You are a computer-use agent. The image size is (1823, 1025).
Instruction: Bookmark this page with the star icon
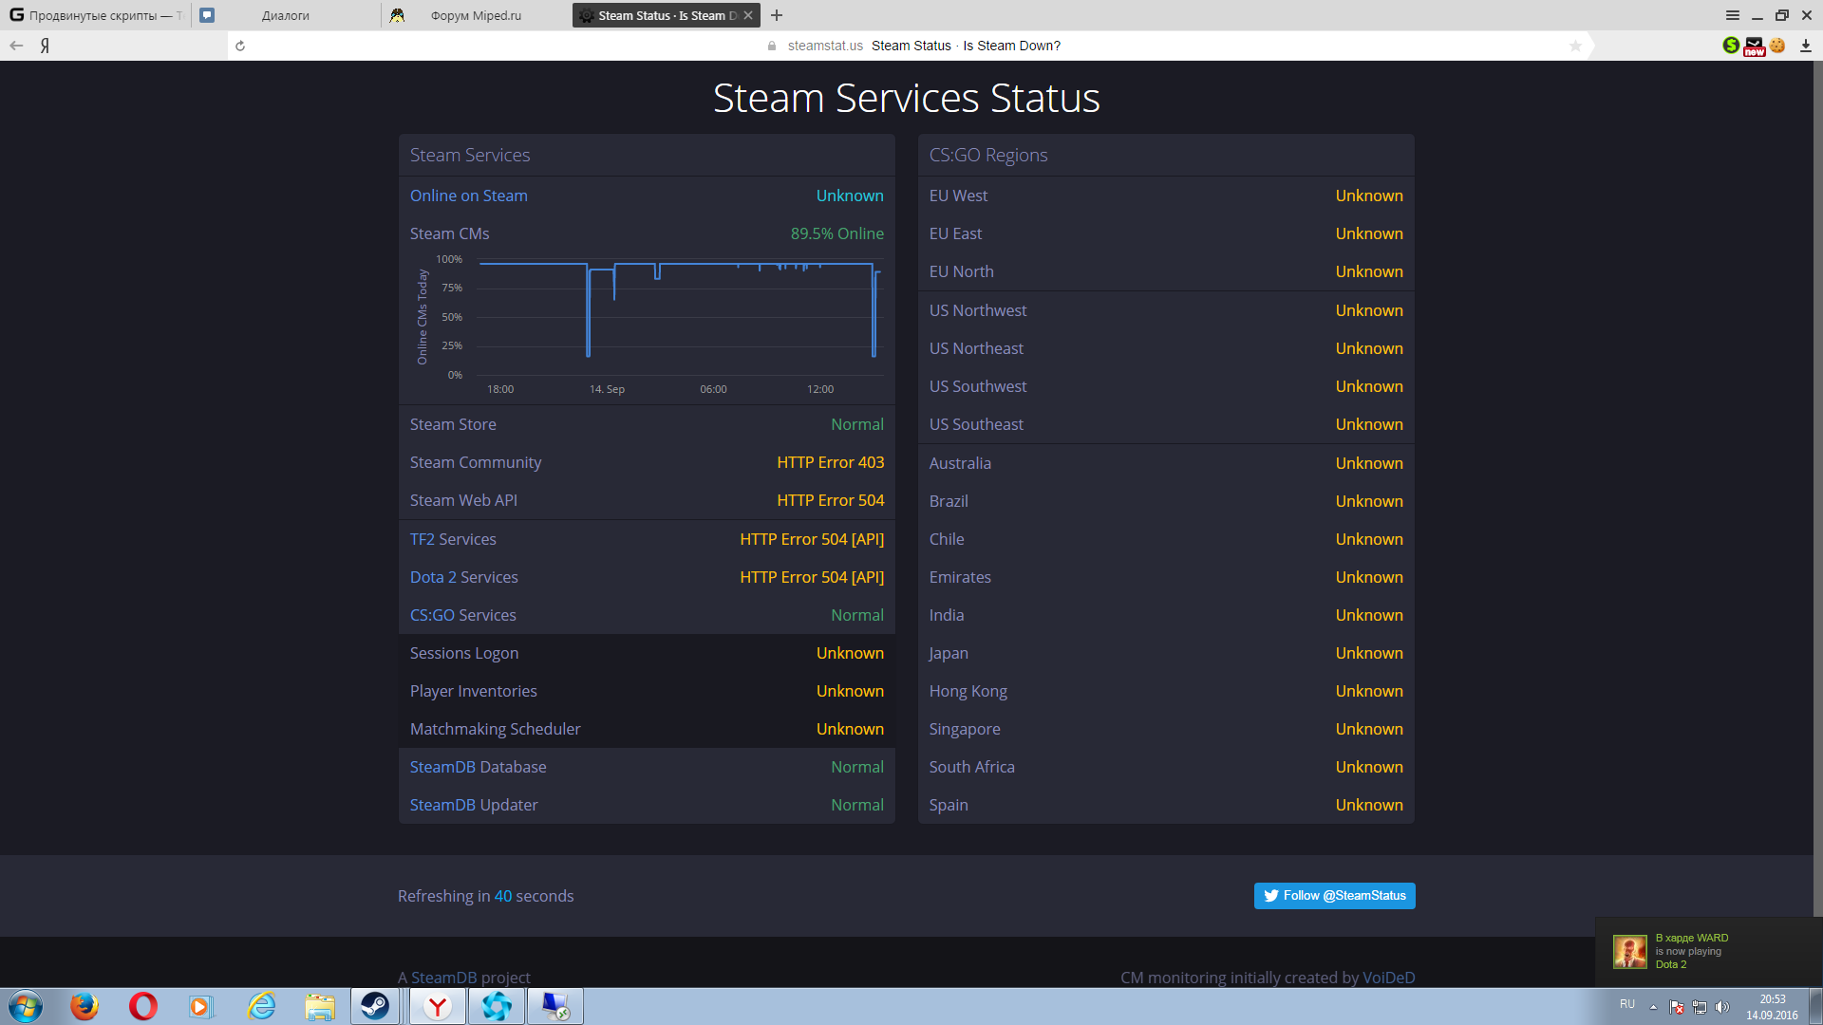(1575, 46)
